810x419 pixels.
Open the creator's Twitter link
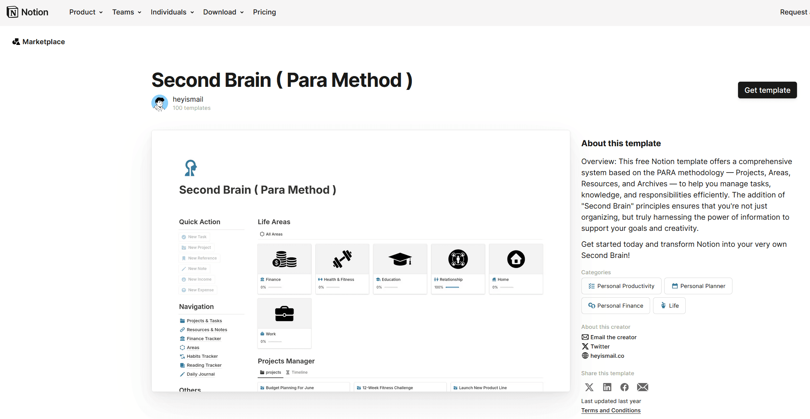click(600, 347)
